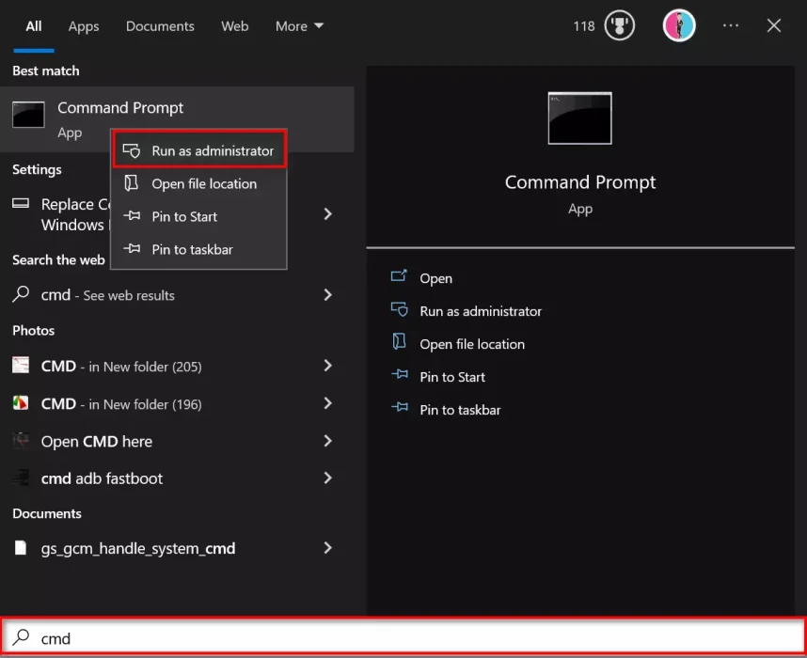
Task: Click Run as administrator in right pane
Action: pos(481,311)
